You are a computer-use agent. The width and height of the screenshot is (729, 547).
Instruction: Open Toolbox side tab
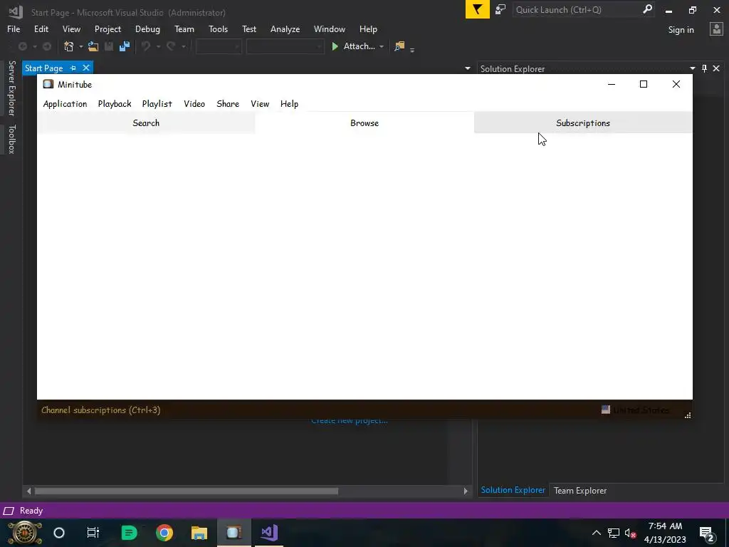click(11, 139)
